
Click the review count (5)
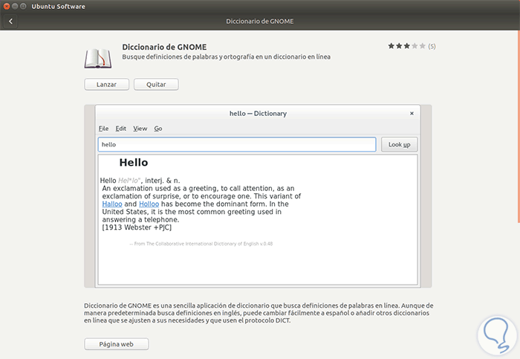click(x=432, y=46)
